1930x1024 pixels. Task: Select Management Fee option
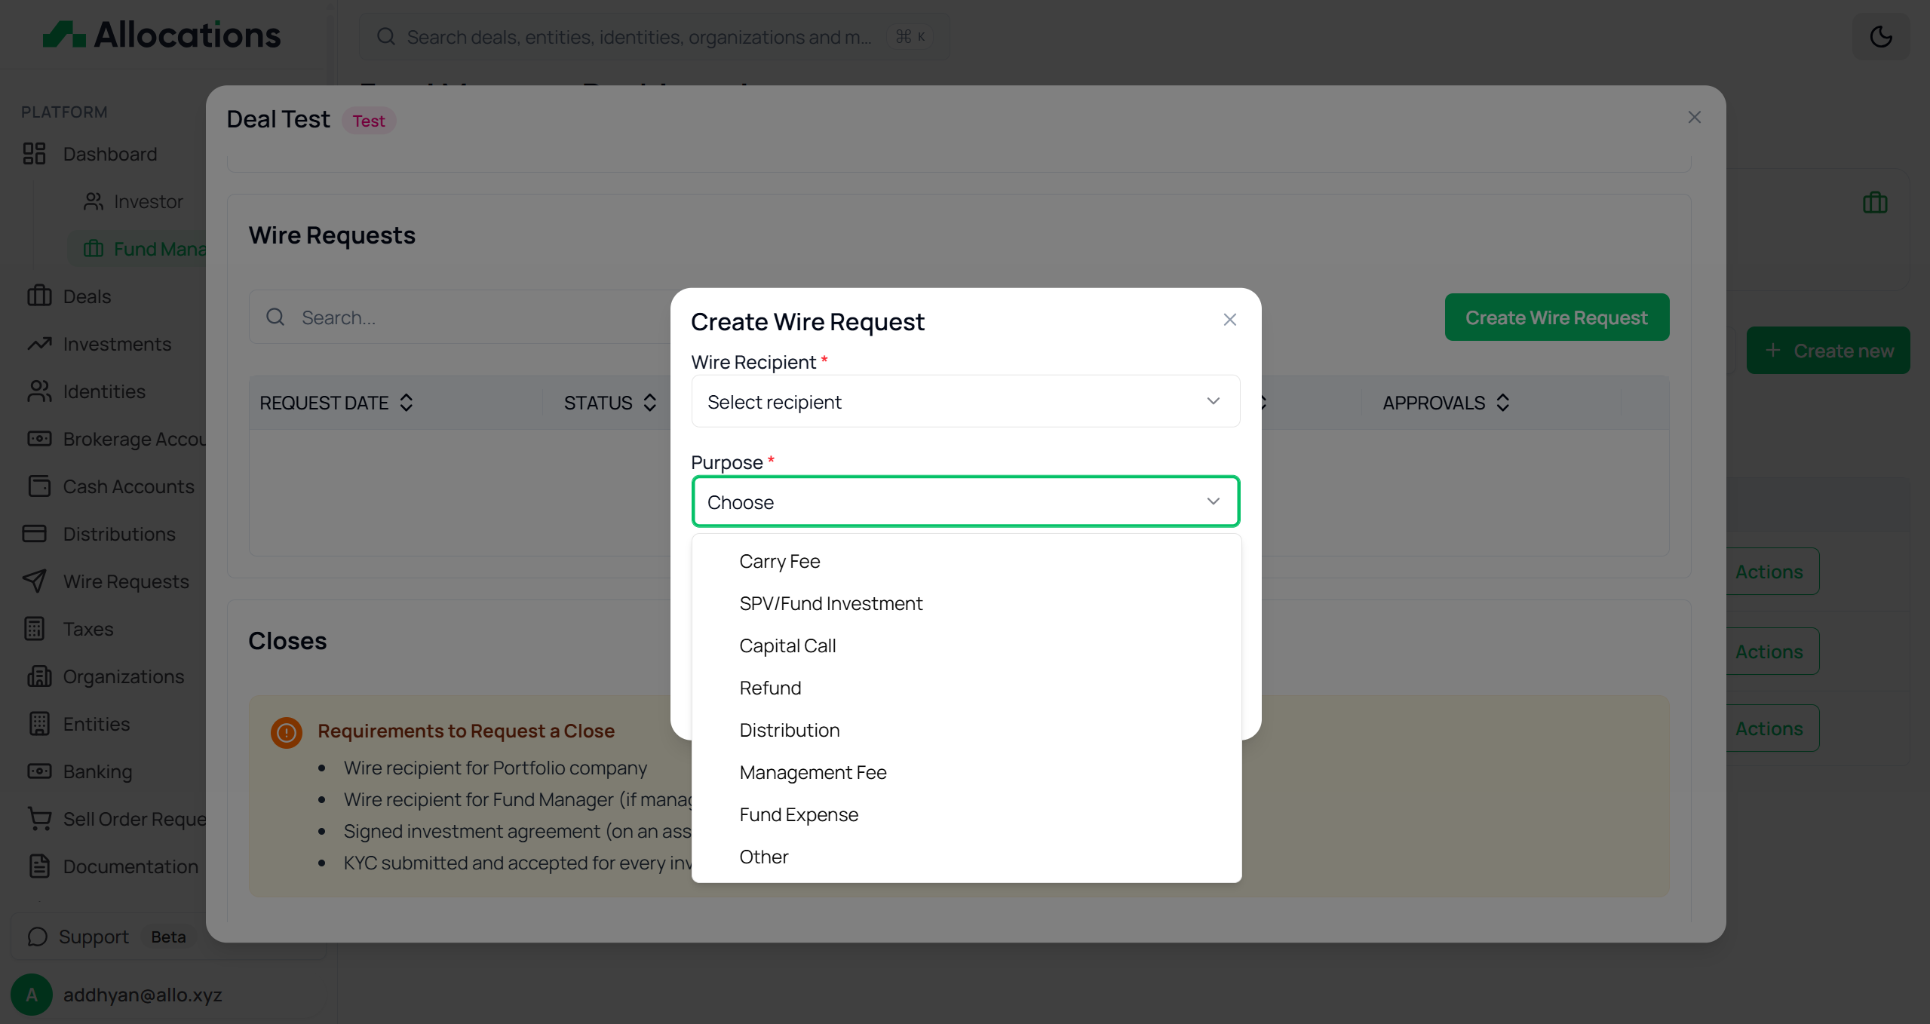click(812, 772)
